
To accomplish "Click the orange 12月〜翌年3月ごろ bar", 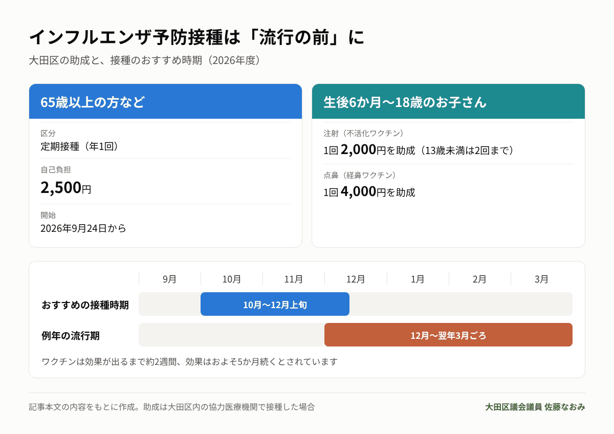I will pyautogui.click(x=448, y=335).
